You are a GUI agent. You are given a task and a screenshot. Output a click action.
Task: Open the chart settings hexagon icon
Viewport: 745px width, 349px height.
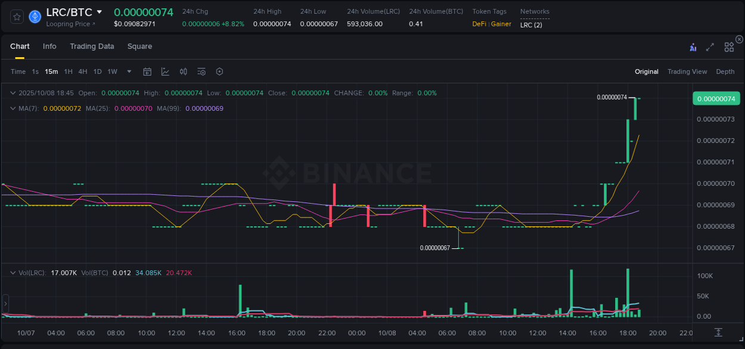click(219, 71)
